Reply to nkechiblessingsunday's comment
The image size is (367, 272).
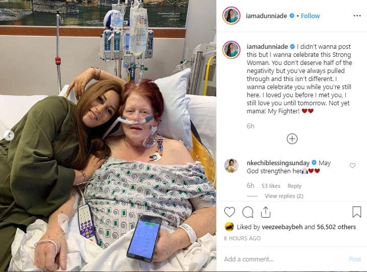pyautogui.click(x=294, y=186)
